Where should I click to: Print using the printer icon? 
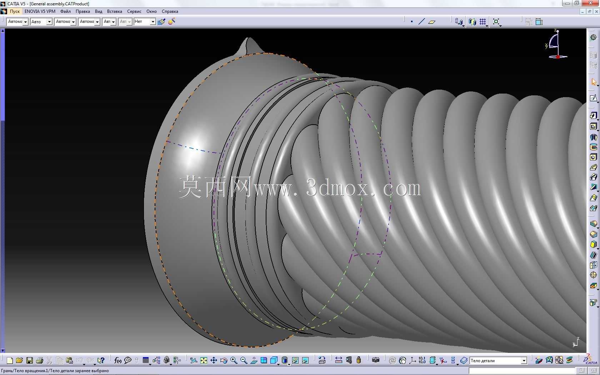click(x=40, y=360)
